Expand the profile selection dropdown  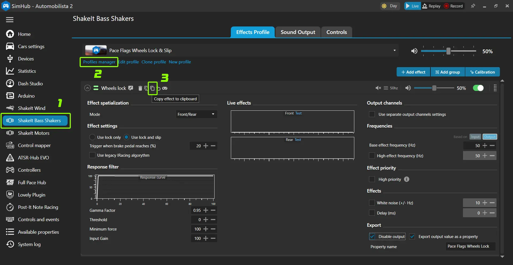(394, 51)
